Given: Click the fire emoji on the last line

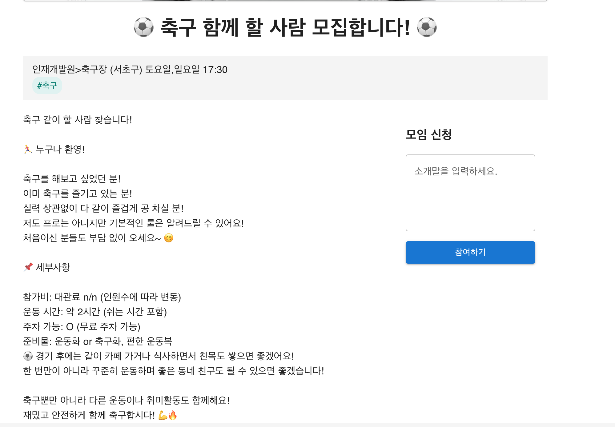Looking at the screenshot, I should 173,415.
